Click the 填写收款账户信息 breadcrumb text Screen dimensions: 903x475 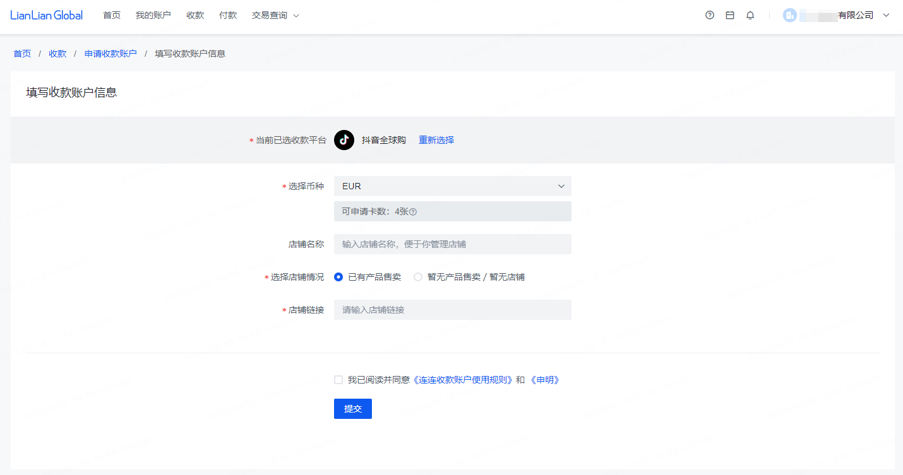190,54
